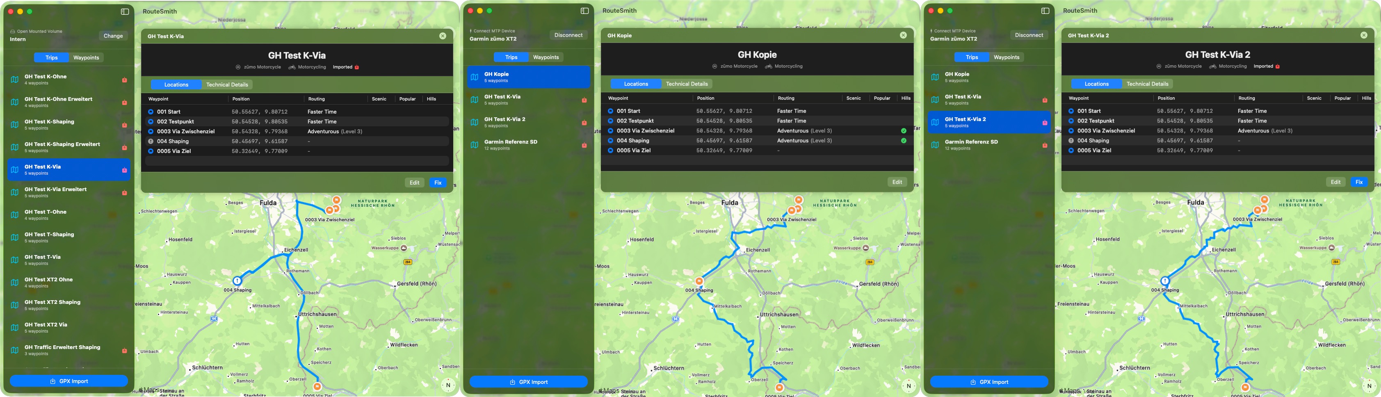Click the green checkmark on 004 Shaping row in GH Kopie

(903, 140)
